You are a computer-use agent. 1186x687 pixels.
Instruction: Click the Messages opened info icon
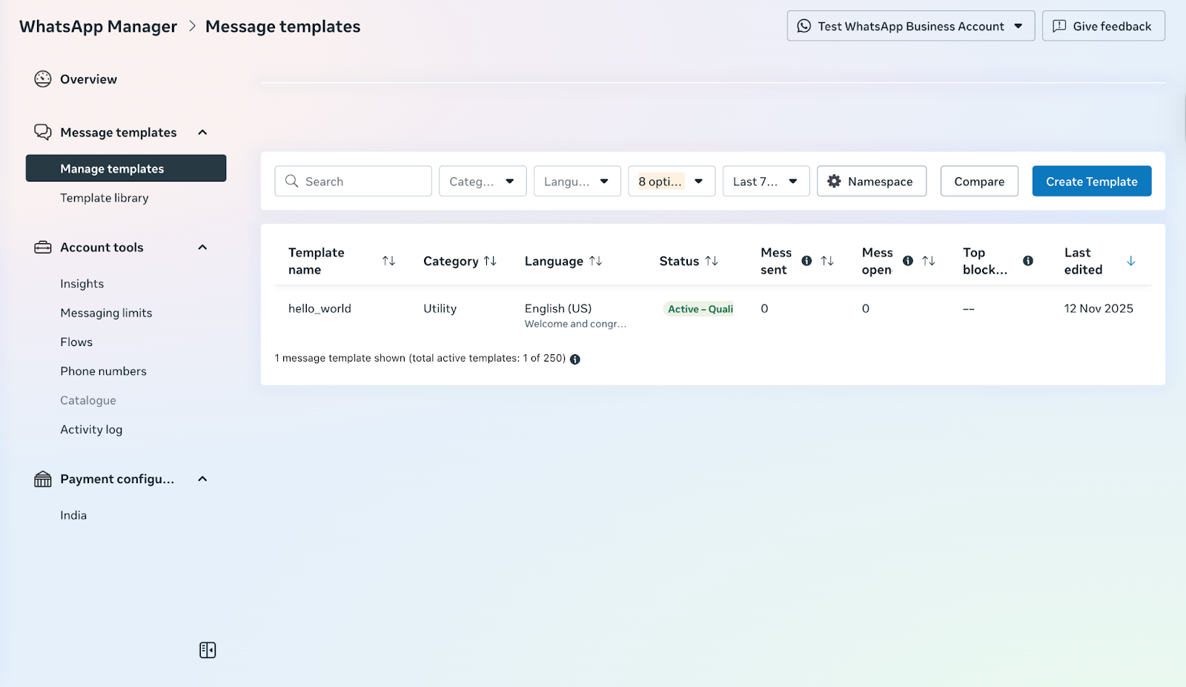pos(908,261)
